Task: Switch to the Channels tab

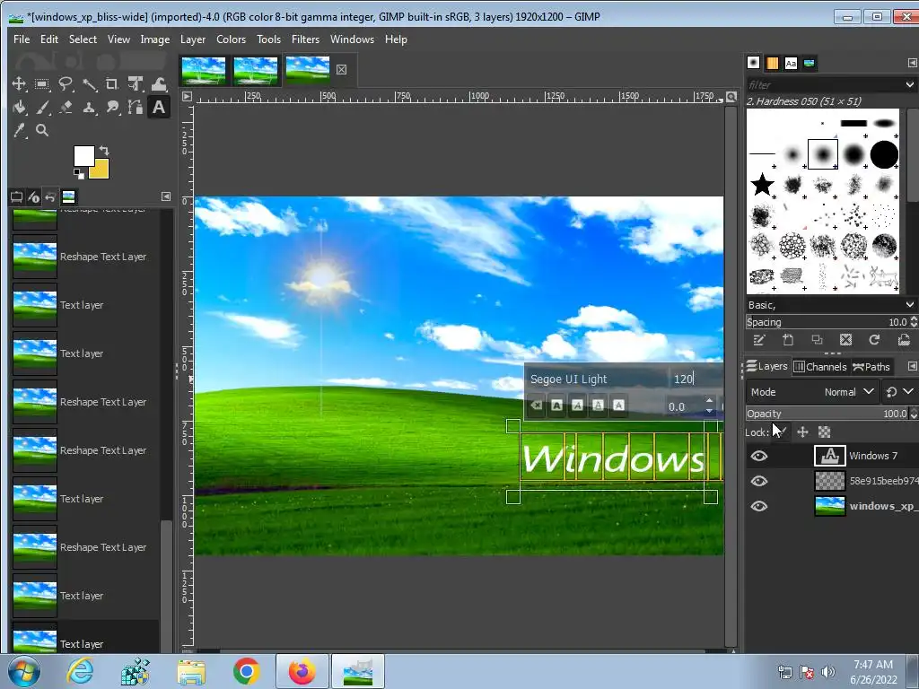Action: (820, 367)
